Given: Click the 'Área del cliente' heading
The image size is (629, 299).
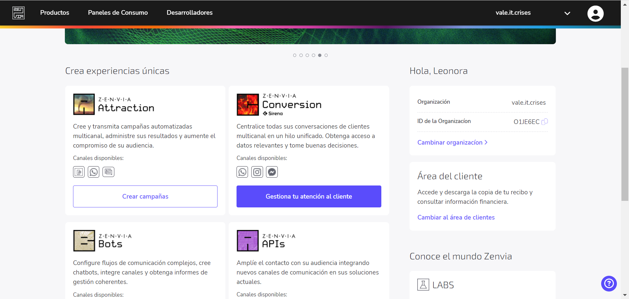Looking at the screenshot, I should (450, 176).
